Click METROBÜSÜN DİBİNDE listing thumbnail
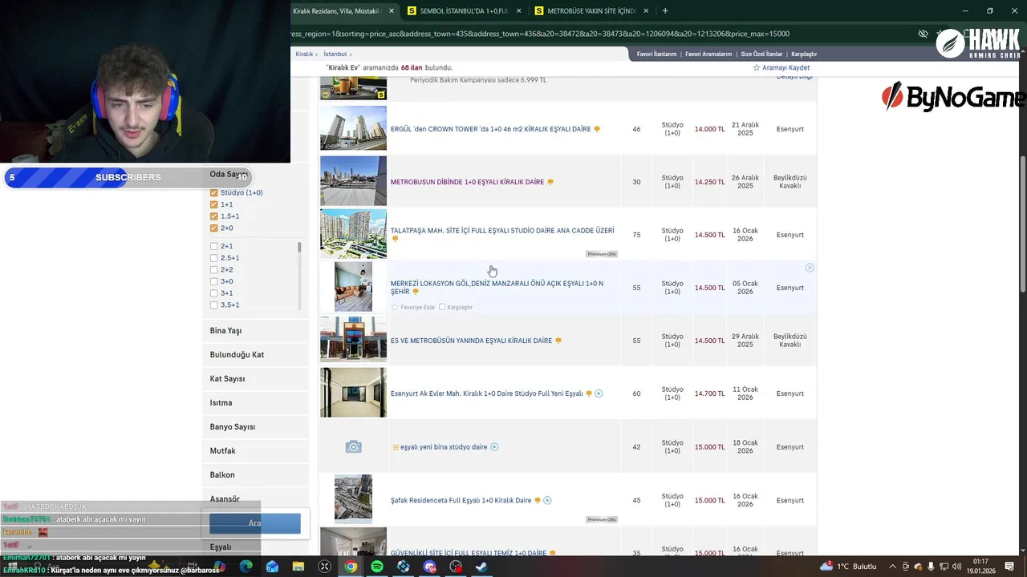 353,181
